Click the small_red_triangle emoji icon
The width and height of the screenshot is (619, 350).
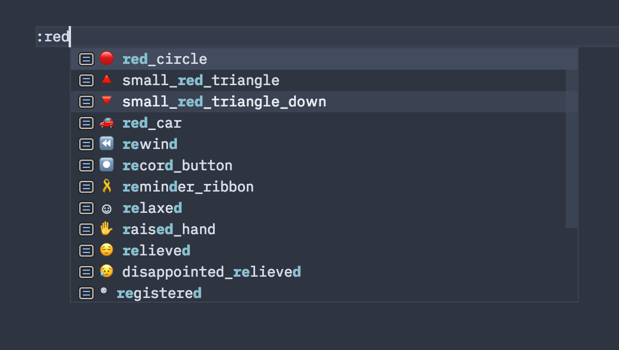(106, 80)
